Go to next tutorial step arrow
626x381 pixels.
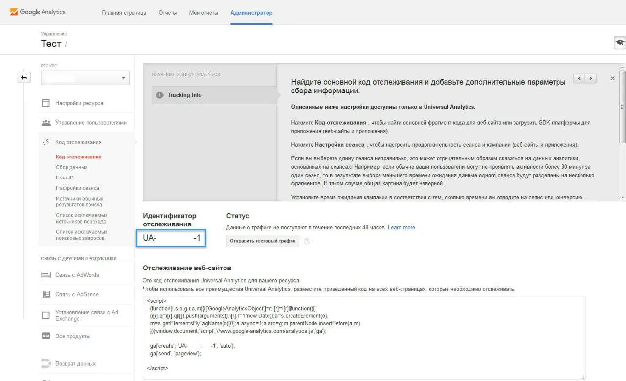[x=591, y=78]
